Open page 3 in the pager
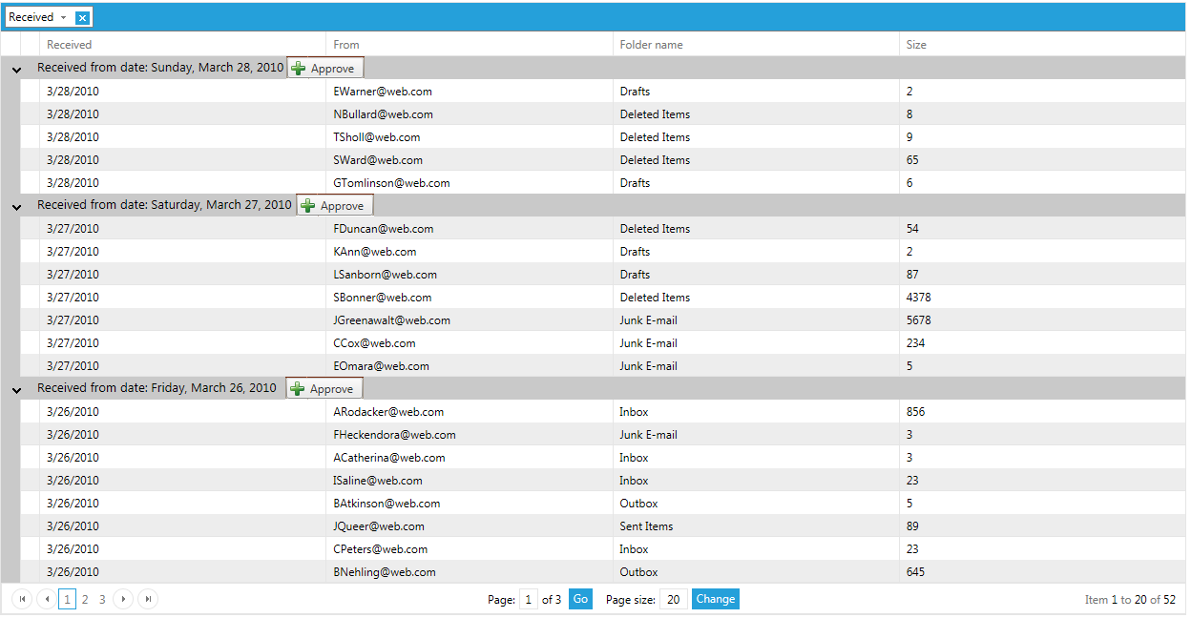Viewport: 1191px width, 618px height. (x=102, y=599)
